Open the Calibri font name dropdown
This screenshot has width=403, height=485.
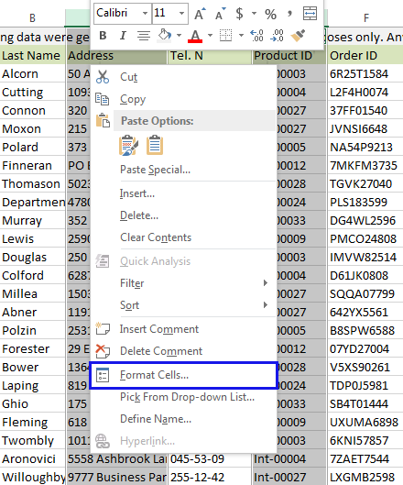[145, 14]
